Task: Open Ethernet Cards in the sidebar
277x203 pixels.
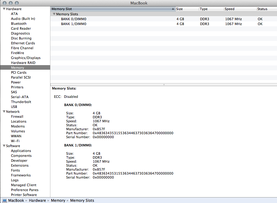Action: (23, 43)
